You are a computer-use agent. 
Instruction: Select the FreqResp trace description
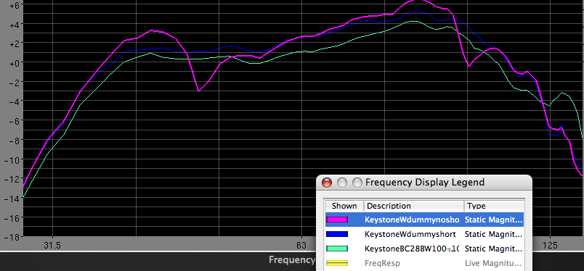(383, 263)
